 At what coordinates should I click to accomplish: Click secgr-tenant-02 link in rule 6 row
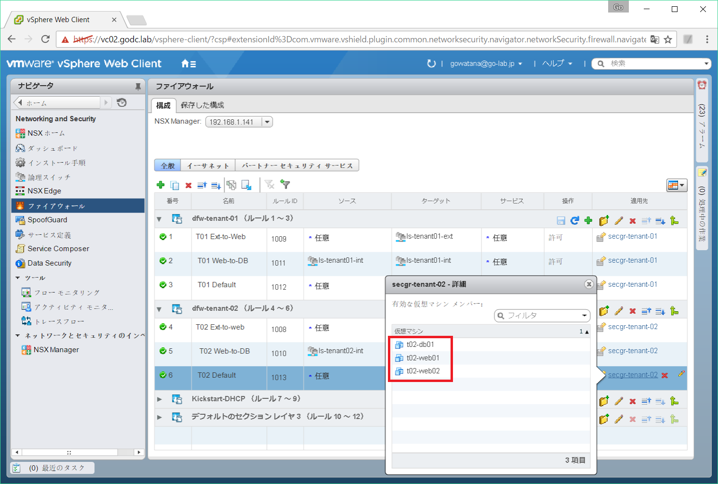click(633, 375)
